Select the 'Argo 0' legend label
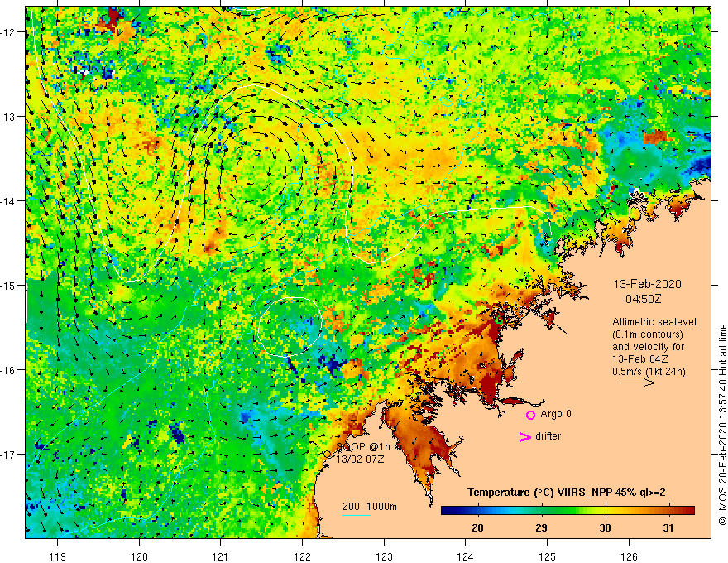 coord(556,414)
